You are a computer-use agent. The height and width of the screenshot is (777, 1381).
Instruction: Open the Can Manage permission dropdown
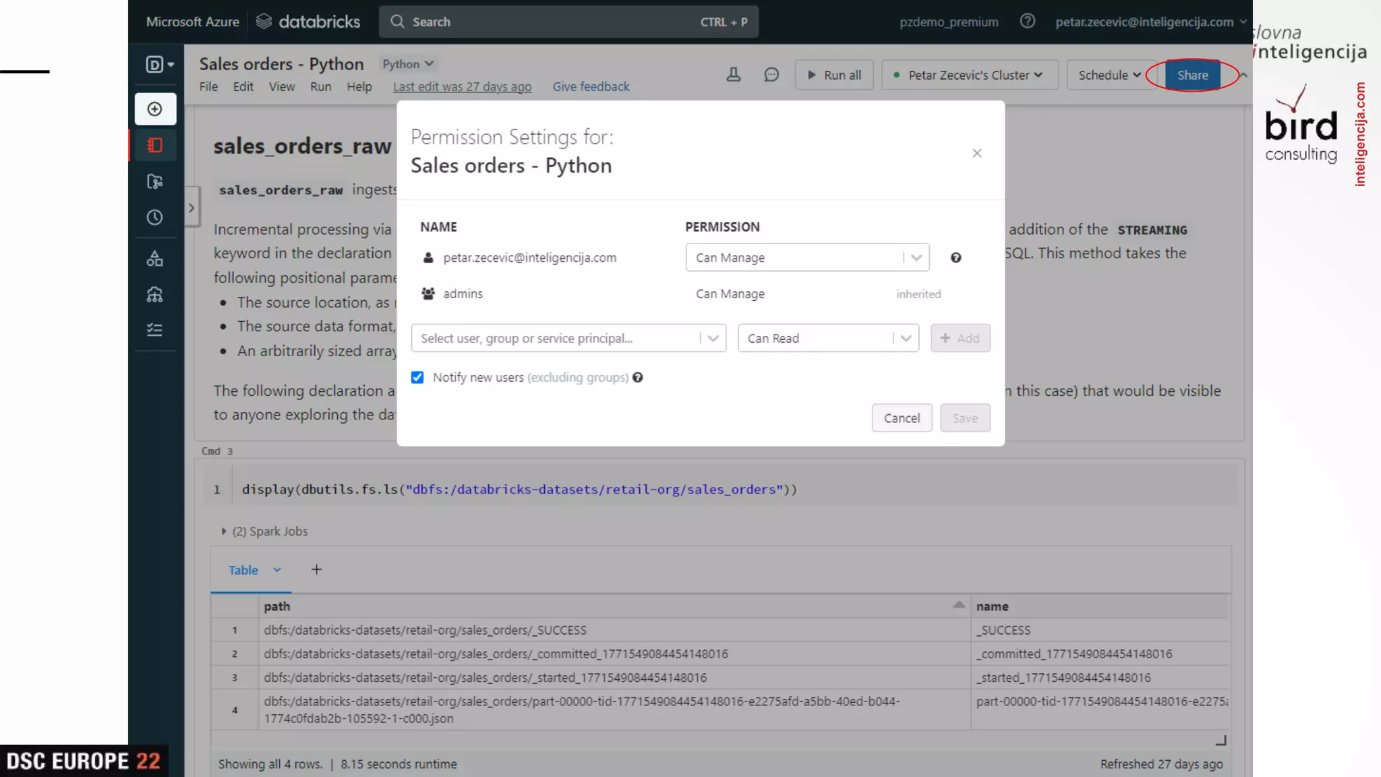(x=807, y=258)
